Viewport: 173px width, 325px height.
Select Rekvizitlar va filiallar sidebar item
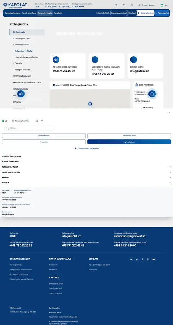click(24, 51)
